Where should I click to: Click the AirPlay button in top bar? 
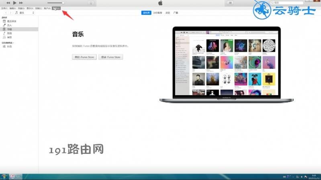(x=91, y=3)
